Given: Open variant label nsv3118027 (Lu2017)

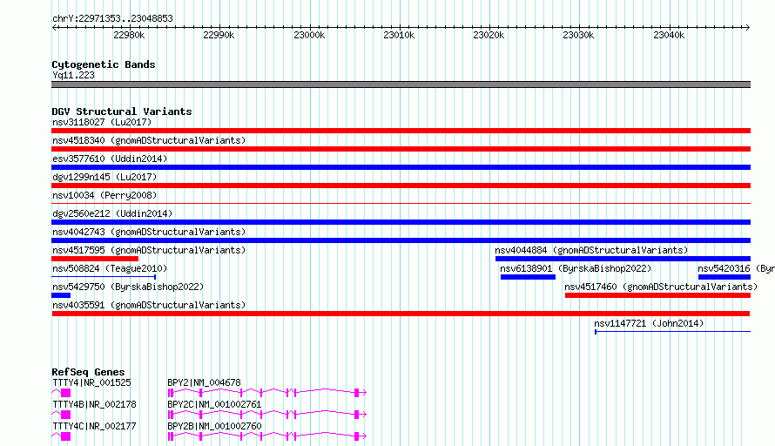Looking at the screenshot, I should click(102, 122).
